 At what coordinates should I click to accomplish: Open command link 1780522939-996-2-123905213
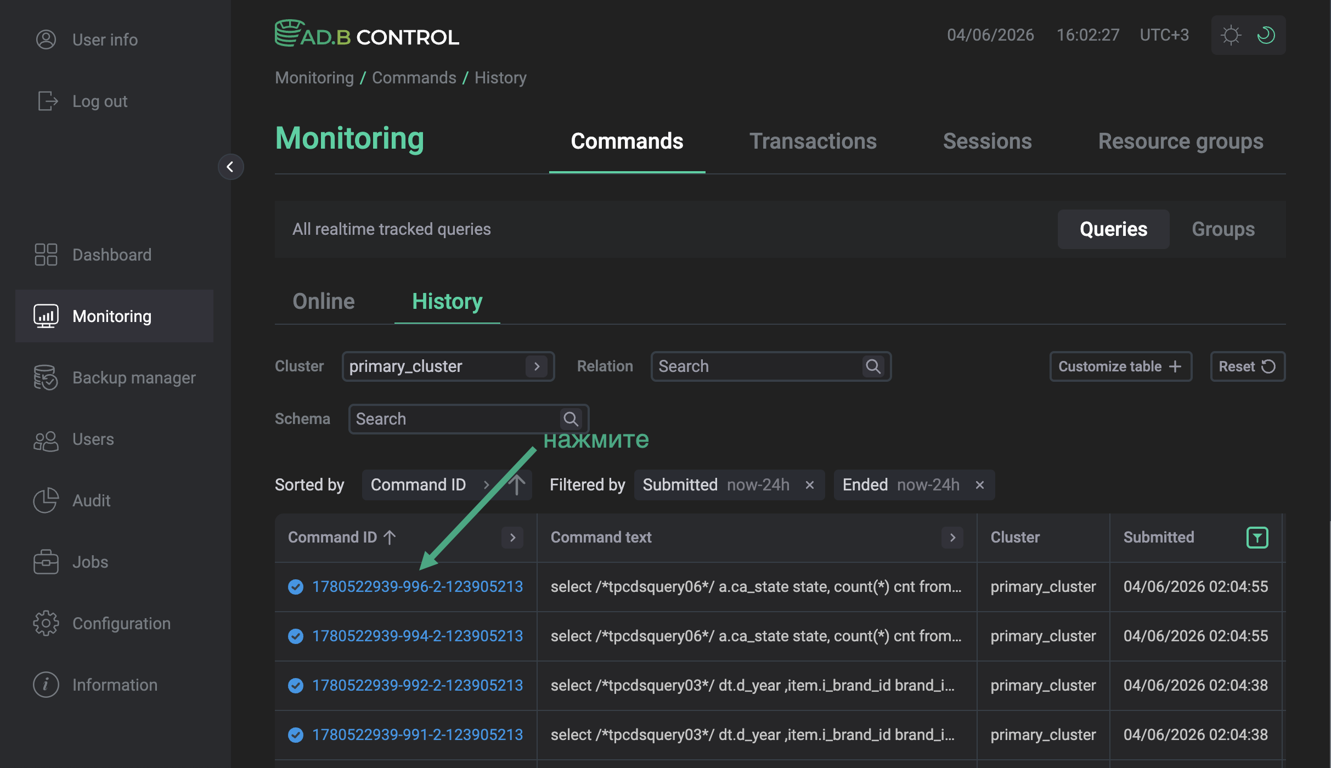[x=418, y=587]
